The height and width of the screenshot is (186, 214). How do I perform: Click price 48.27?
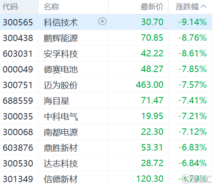(152, 69)
